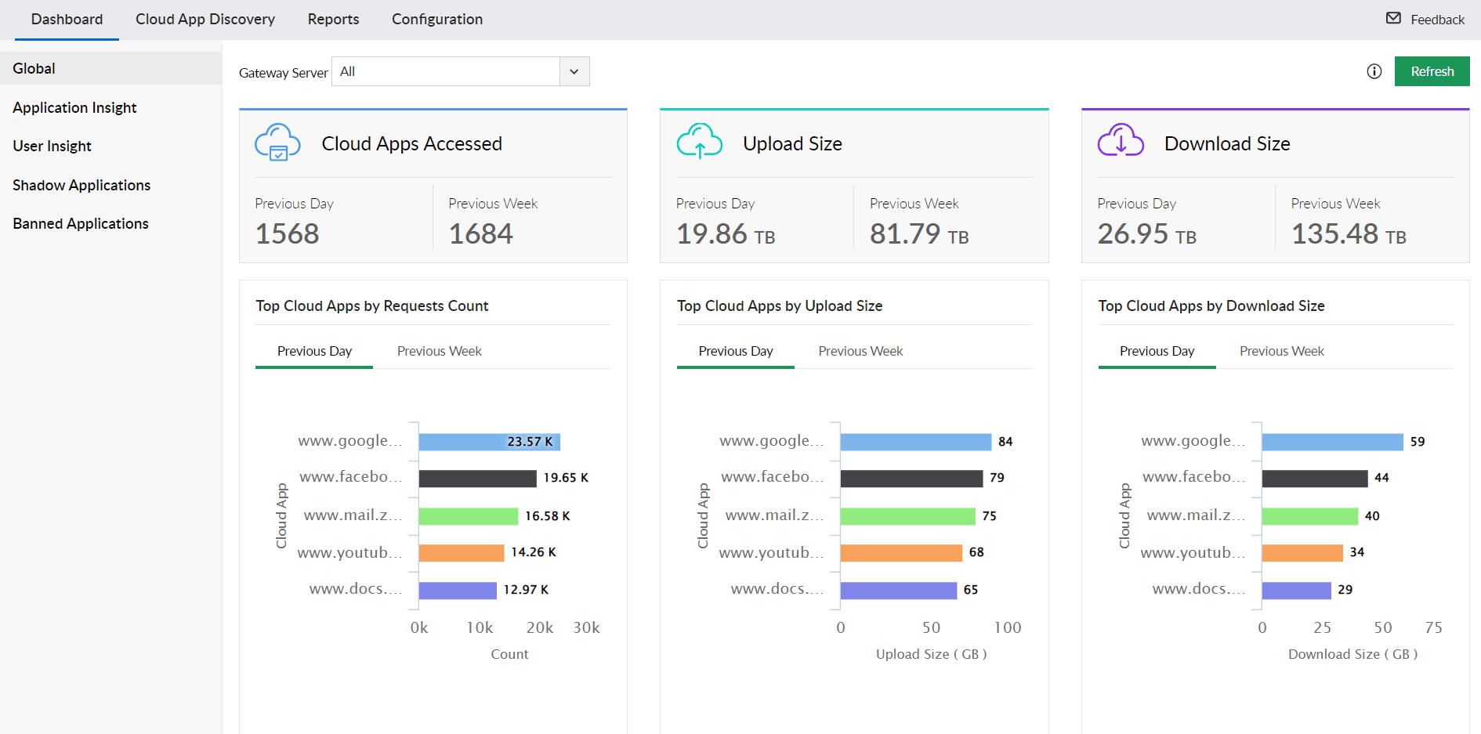Switch to the Cloud App Discovery tab

point(205,19)
